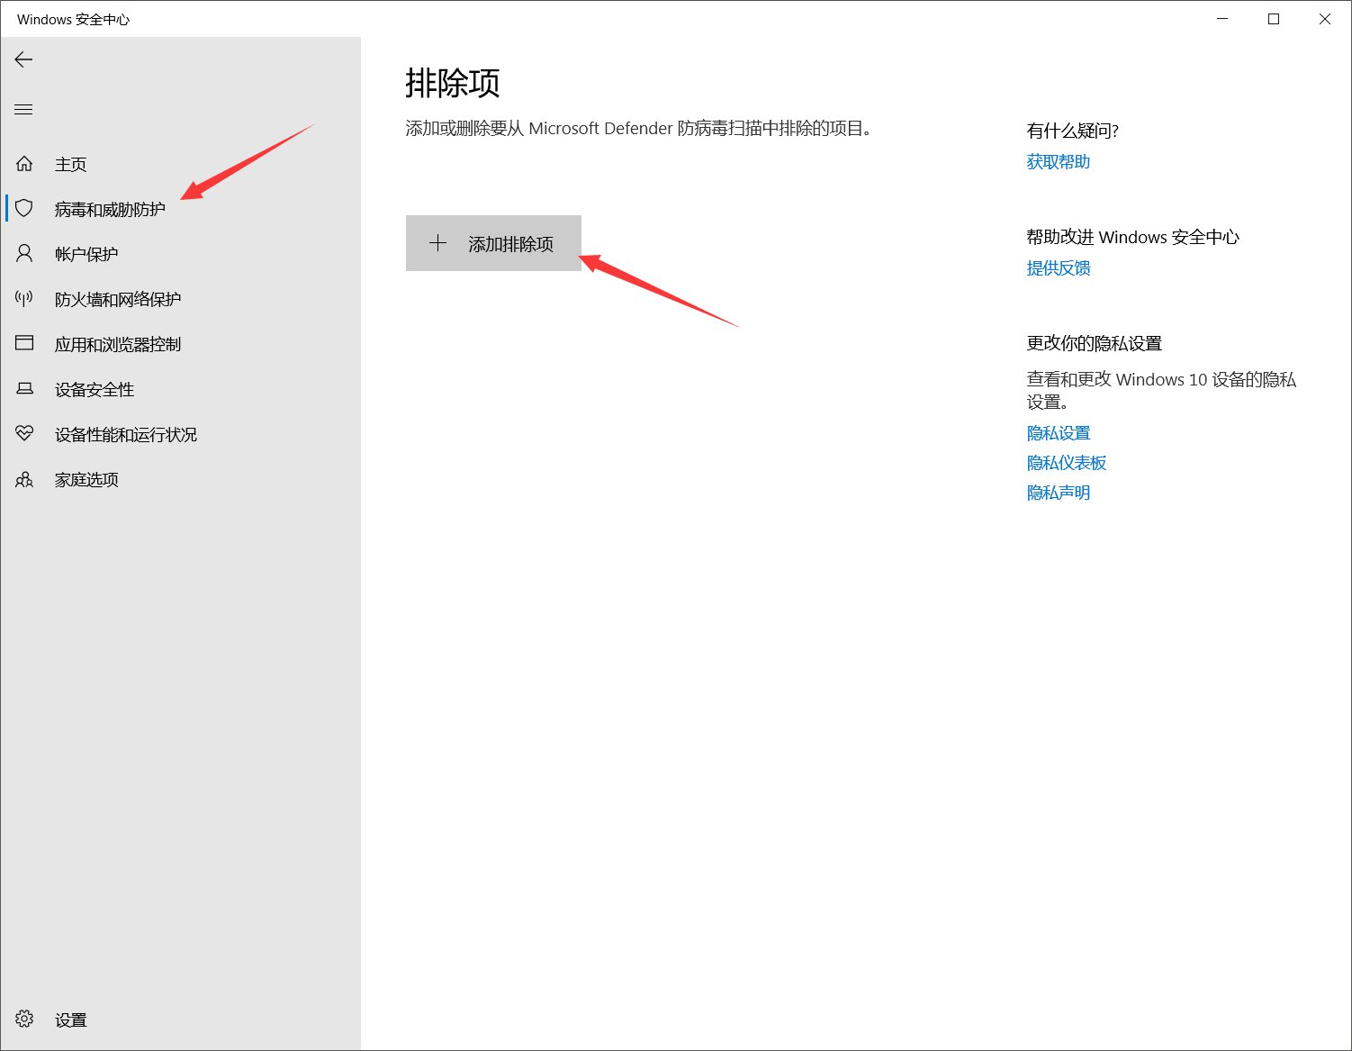Minimize the Windows 安全中心 window
This screenshot has width=1352, height=1051.
coord(1222,19)
